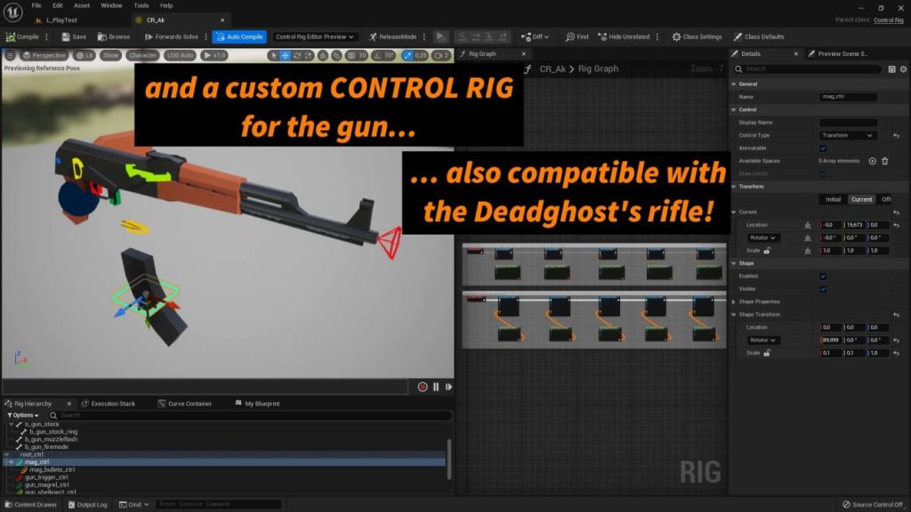911x512 pixels.
Task: Open the Rig Hierarchy Options dropdown
Action: click(x=22, y=415)
